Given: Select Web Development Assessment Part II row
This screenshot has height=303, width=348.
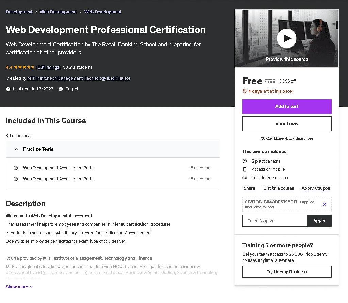Looking at the screenshot, I should click(113, 179).
